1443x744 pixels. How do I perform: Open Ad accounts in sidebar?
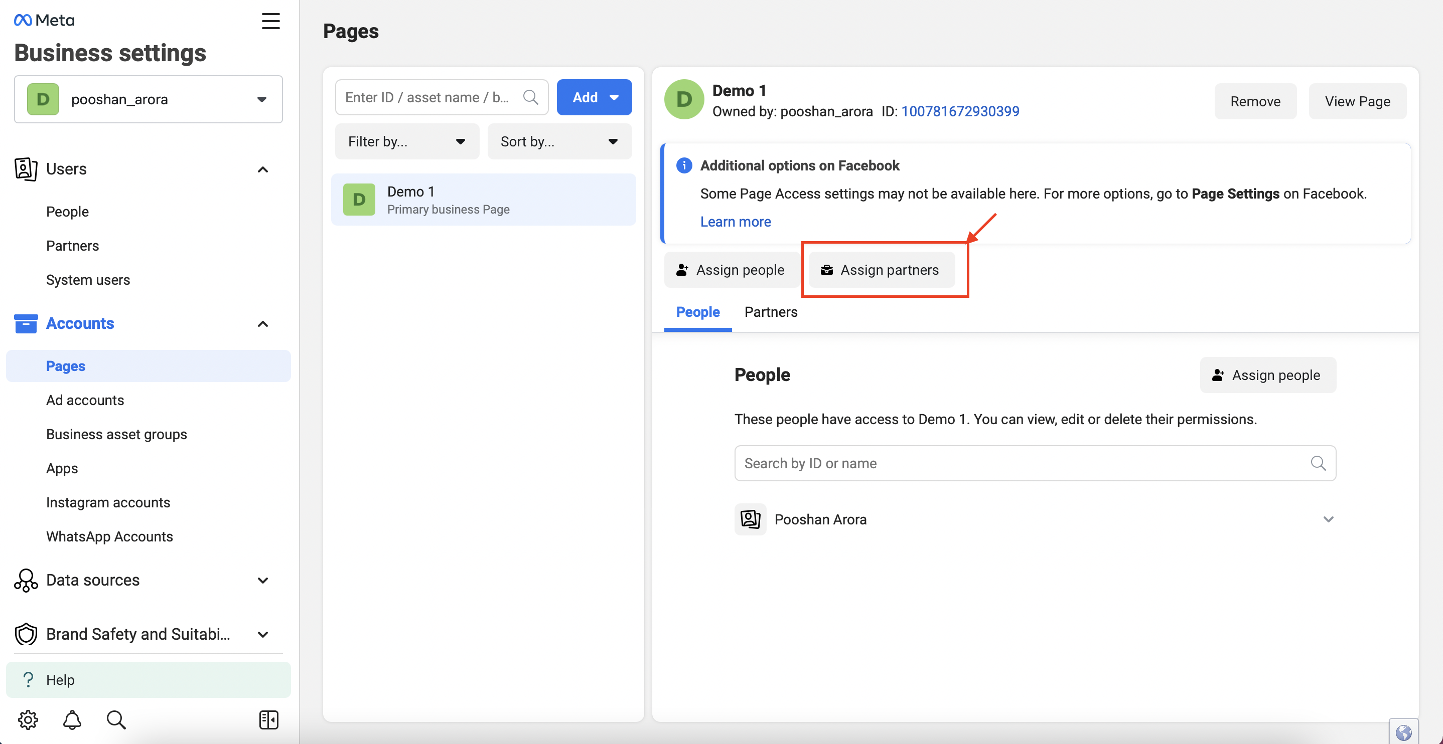(x=85, y=400)
